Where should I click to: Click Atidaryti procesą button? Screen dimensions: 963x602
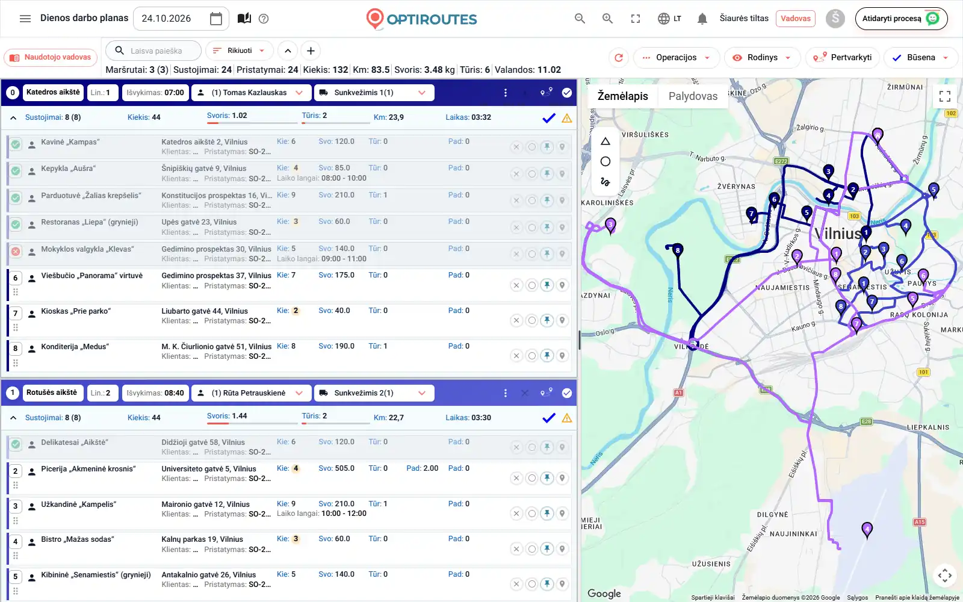[901, 19]
